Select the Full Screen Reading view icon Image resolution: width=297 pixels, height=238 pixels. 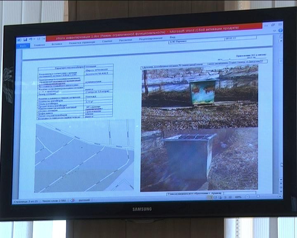[x=215, y=198]
